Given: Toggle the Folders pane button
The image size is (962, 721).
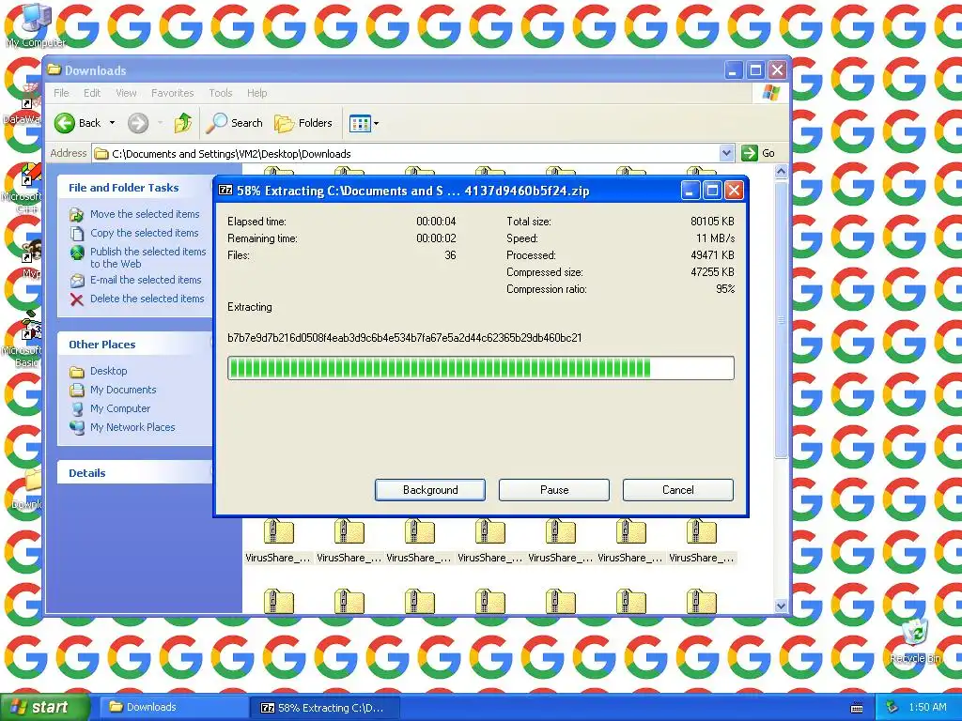Looking at the screenshot, I should pos(303,123).
